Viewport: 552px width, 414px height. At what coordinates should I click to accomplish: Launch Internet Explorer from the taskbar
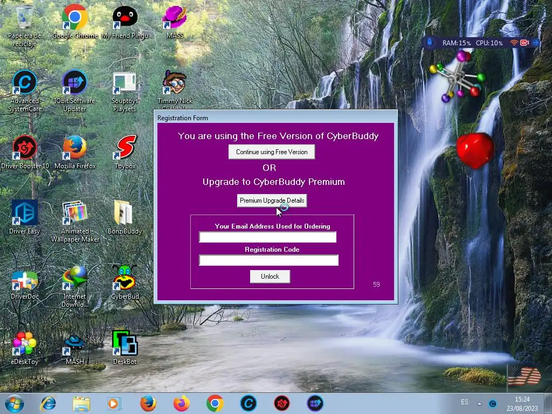click(x=48, y=403)
